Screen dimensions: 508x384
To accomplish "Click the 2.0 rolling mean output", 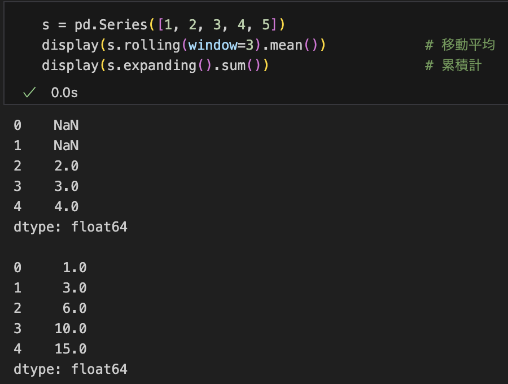I will (67, 166).
